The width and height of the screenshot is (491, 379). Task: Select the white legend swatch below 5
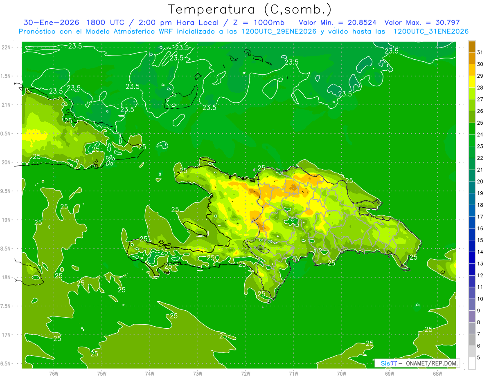[x=472, y=363]
